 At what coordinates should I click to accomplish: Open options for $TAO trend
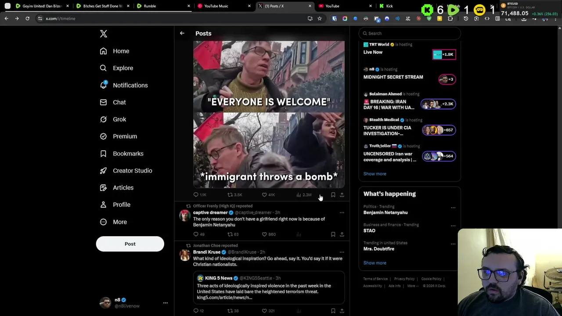tap(453, 226)
